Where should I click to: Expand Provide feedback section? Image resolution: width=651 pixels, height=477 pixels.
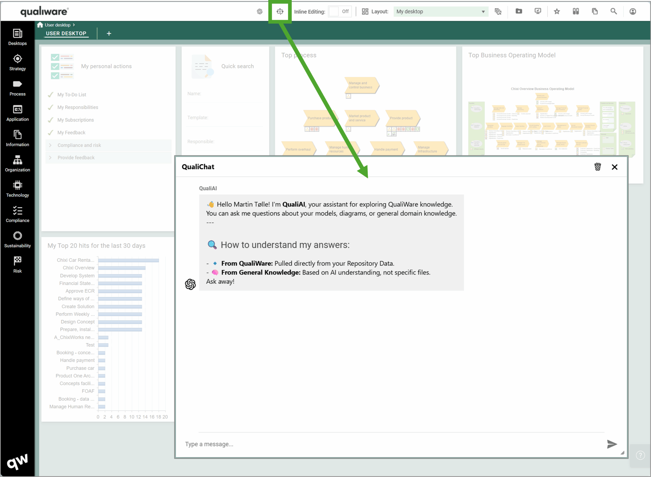108,158
